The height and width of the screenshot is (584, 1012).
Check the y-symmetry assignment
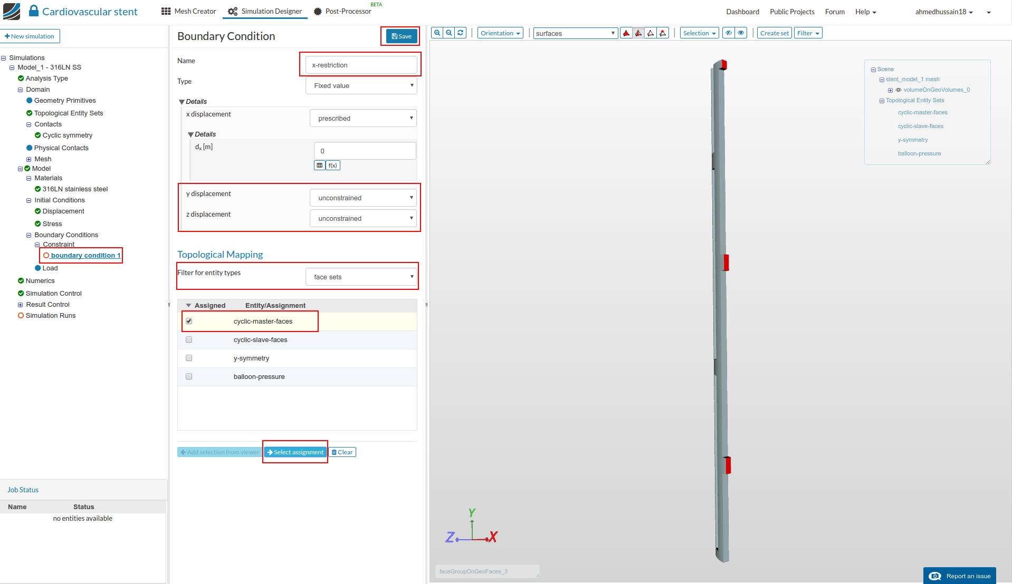[x=189, y=358]
